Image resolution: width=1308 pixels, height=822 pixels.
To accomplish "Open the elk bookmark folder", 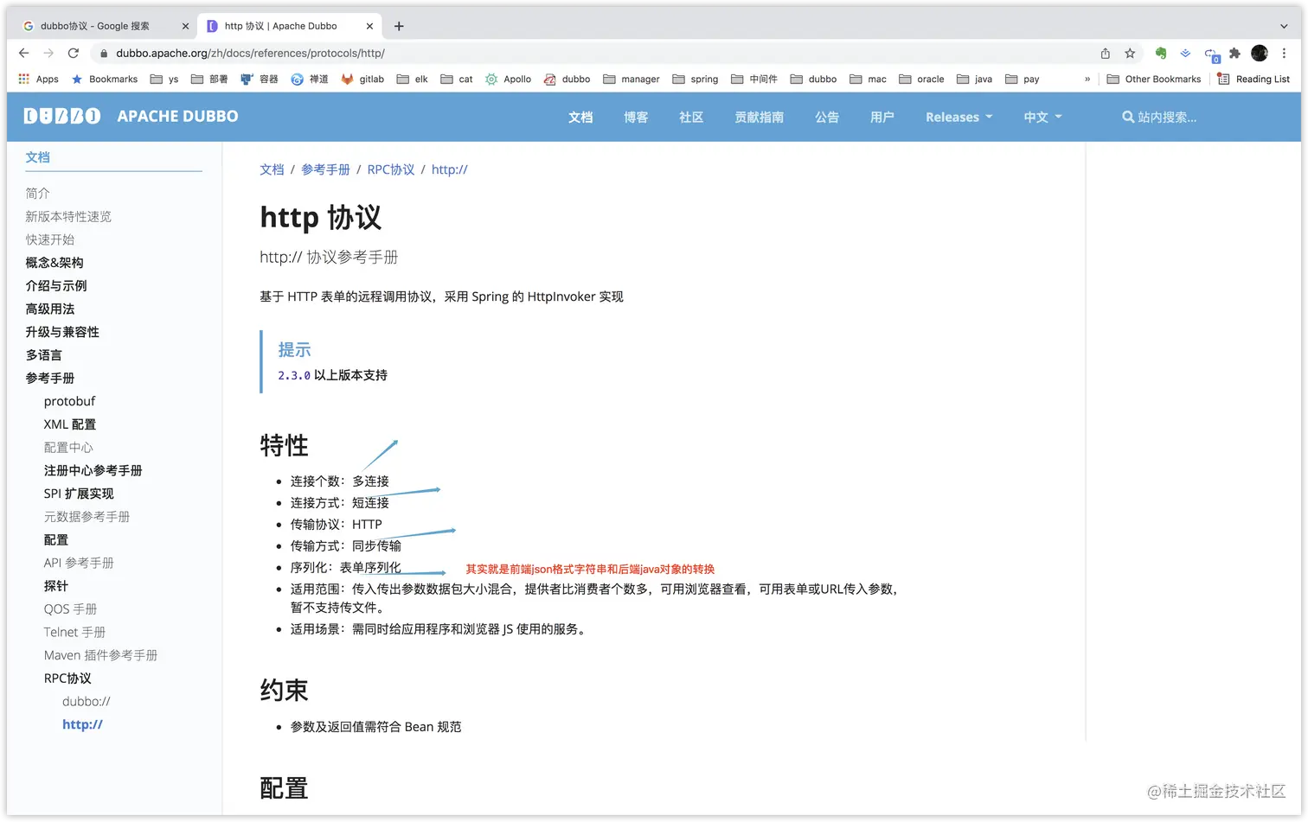I will click(x=413, y=79).
